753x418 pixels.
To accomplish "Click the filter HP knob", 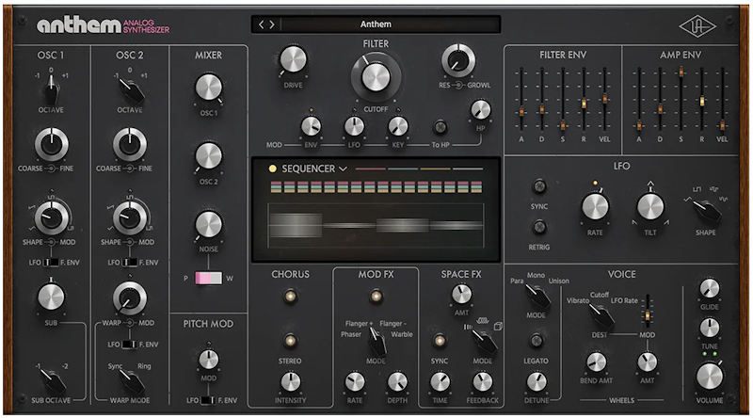I will pos(480,110).
